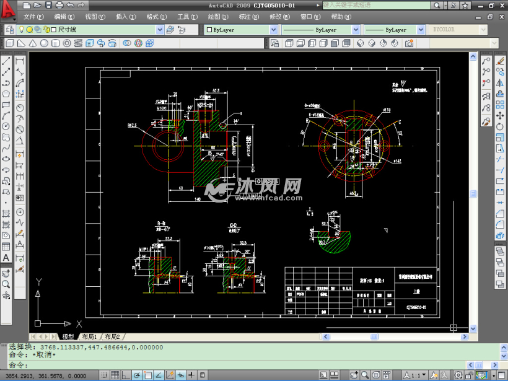Select the Multiline Text A tool
Image resolution: width=508 pixels, height=381 pixels.
coord(6,258)
